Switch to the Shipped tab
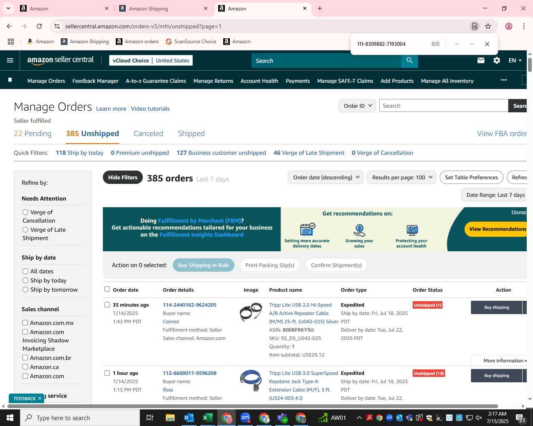 coord(191,134)
